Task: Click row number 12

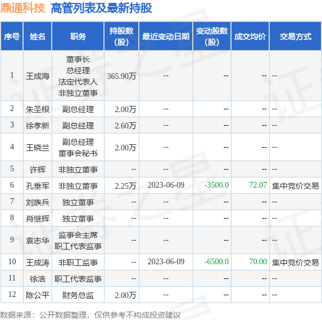Action: pyautogui.click(x=12, y=294)
